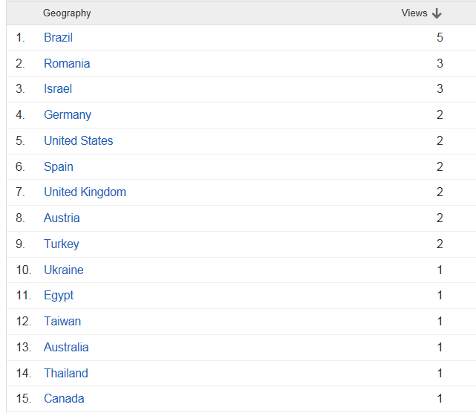This screenshot has height=413, width=476.
Task: Select the Egypt link
Action: 59,296
